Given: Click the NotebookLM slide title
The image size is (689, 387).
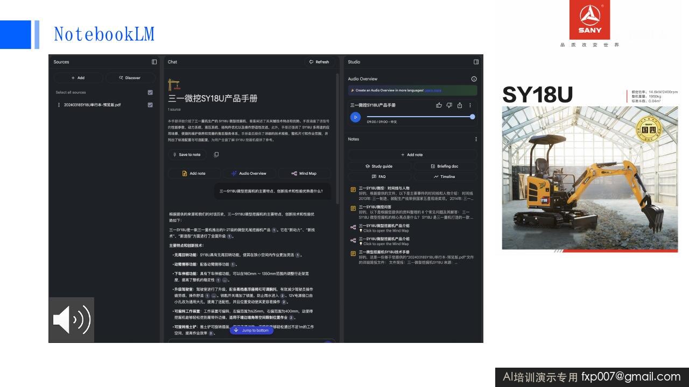Looking at the screenshot, I should [x=104, y=34].
